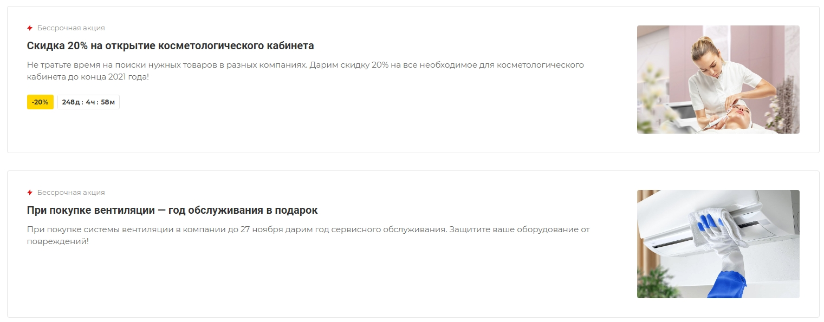The height and width of the screenshot is (322, 824).
Task: Click the lightning icon on the cosmetology promo
Action: pos(30,28)
